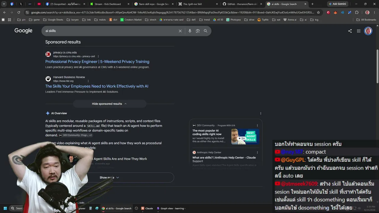
Task: Clear the search box text
Action: 180,31
